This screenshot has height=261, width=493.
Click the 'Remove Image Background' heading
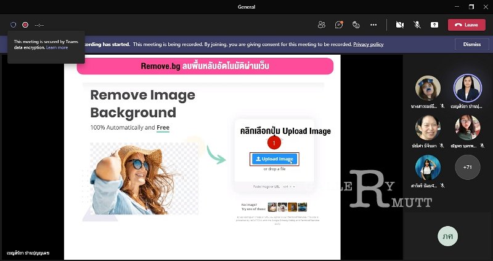pos(142,104)
